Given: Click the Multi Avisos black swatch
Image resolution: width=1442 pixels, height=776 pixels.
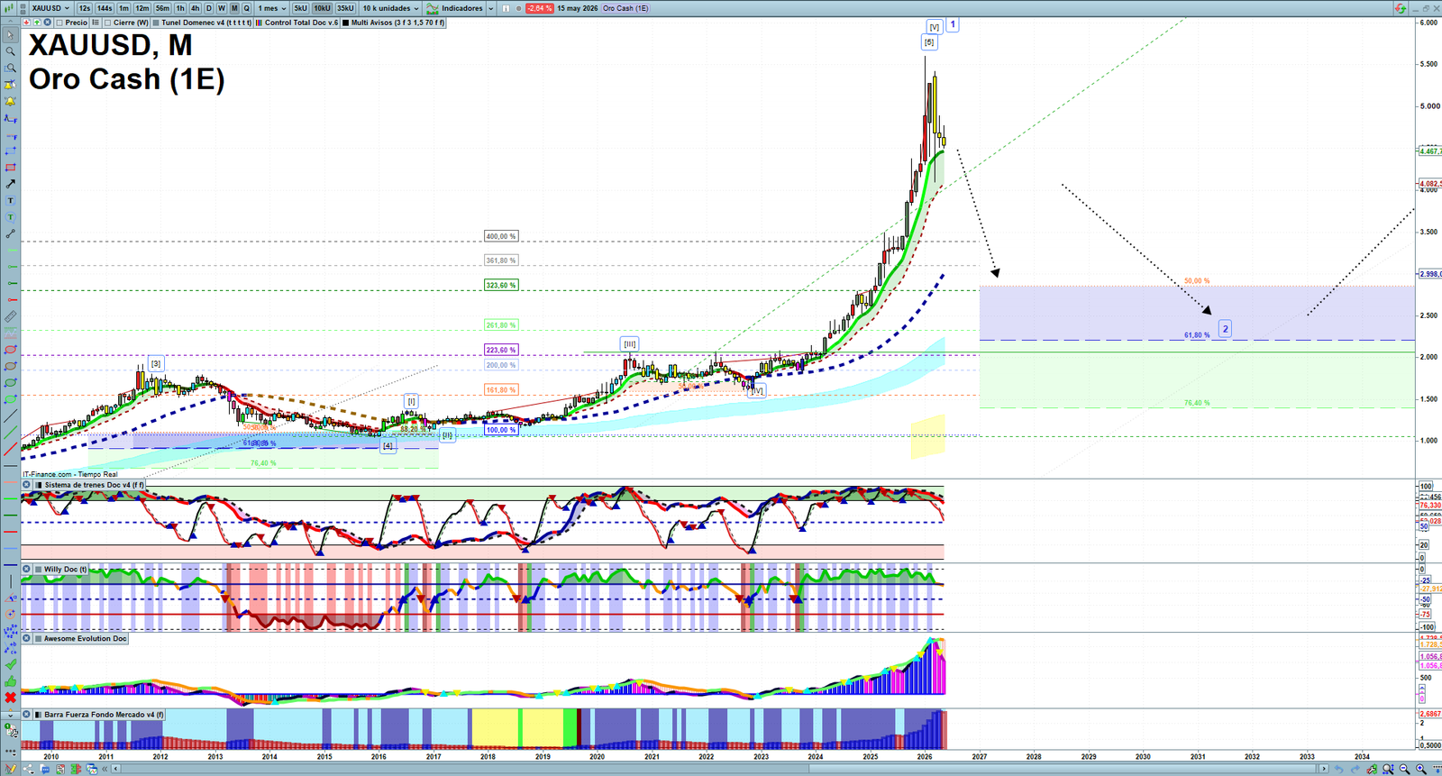Looking at the screenshot, I should [x=345, y=23].
